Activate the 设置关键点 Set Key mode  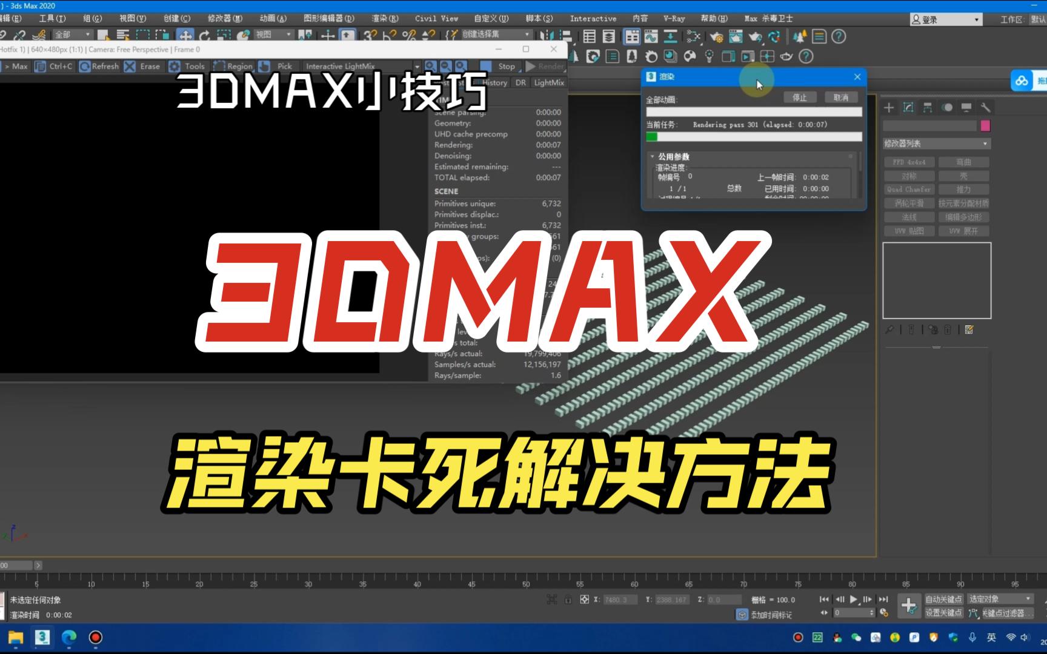pos(944,612)
